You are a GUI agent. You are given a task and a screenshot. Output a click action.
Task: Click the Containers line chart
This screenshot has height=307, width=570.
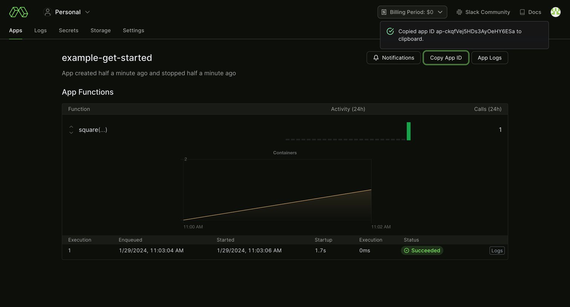tap(277, 190)
